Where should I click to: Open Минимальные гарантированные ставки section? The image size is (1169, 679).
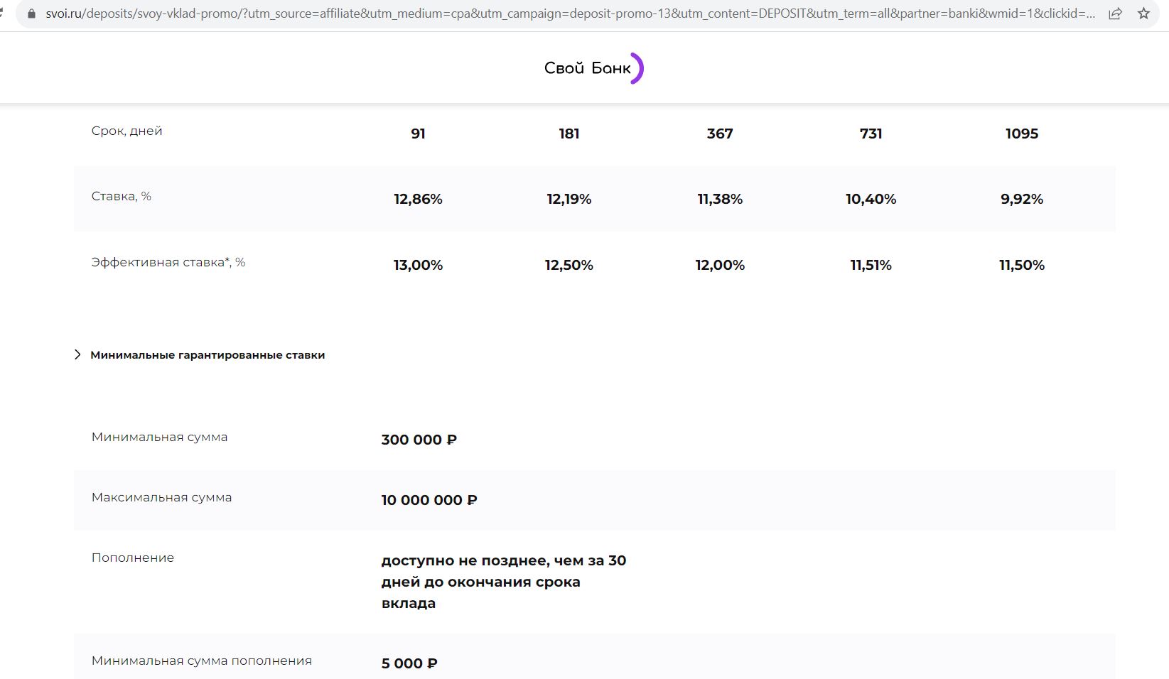[x=208, y=354]
